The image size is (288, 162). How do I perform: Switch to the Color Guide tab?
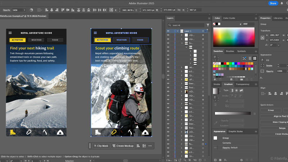click(x=229, y=18)
